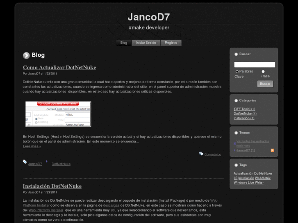Image resolution: width=298 pixels, height=223 pixels.
Task: Click the bullet icon beside Temas heading
Action: point(236,133)
